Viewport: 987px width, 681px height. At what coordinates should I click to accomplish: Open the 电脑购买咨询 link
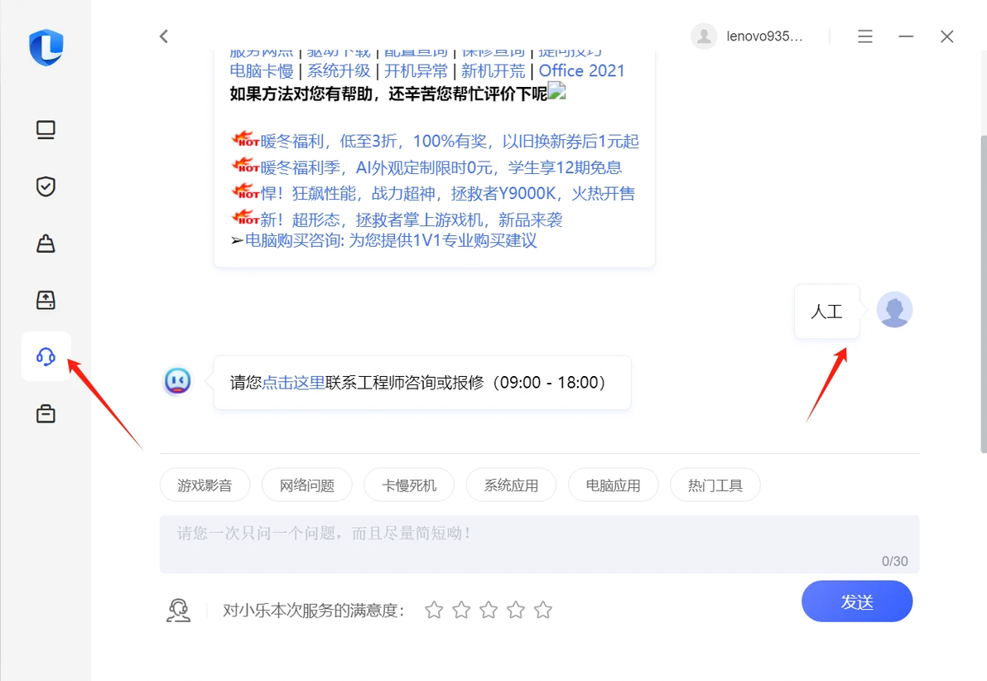coord(391,240)
